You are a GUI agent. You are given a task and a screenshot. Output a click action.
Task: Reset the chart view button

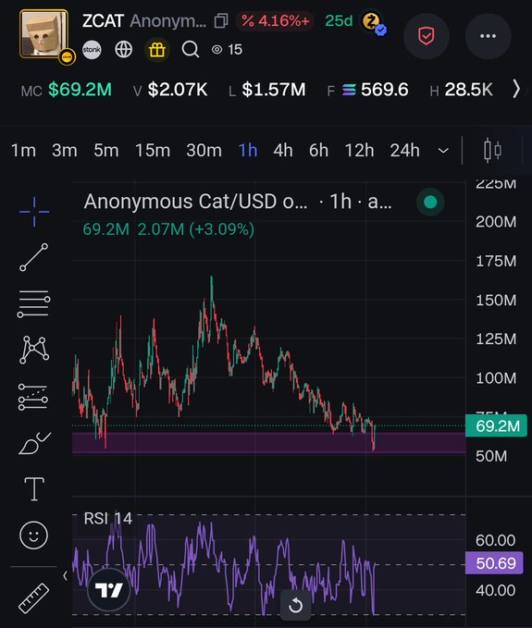(296, 605)
